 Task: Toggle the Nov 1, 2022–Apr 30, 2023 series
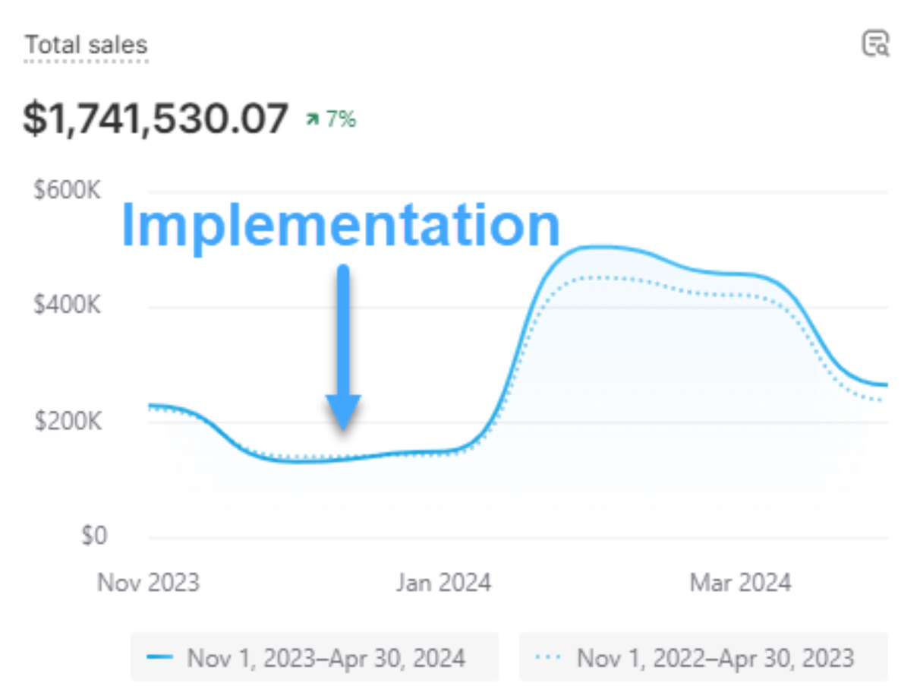[703, 657]
